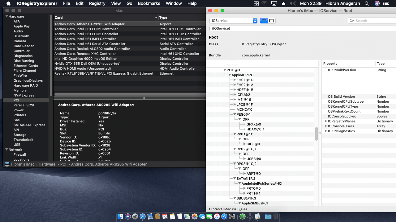Select the Realtek RTL8168E-VL Ethernet row
The image size is (396, 222).
point(130,73)
